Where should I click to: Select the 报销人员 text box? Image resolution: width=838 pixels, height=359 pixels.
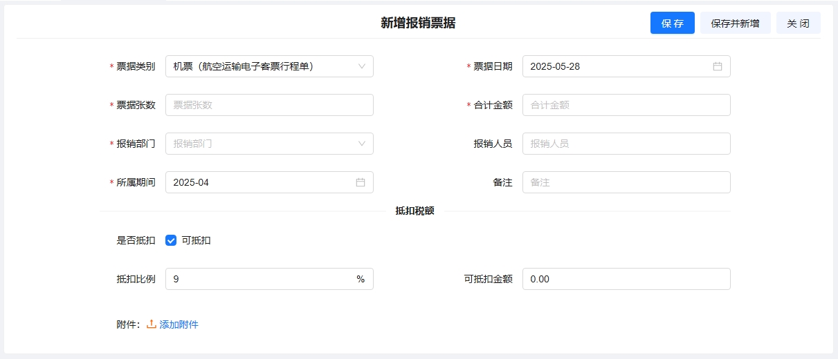626,144
